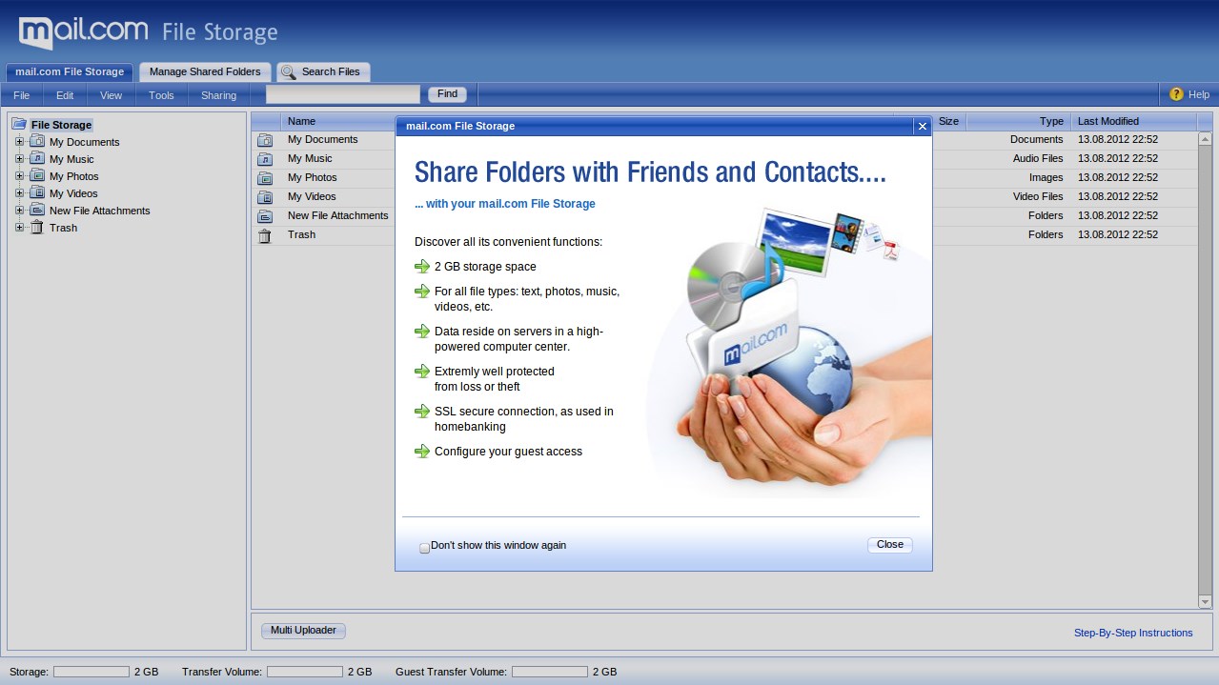The width and height of the screenshot is (1219, 685).
Task: Click the mail.com logo in the header
Action: coord(84,32)
